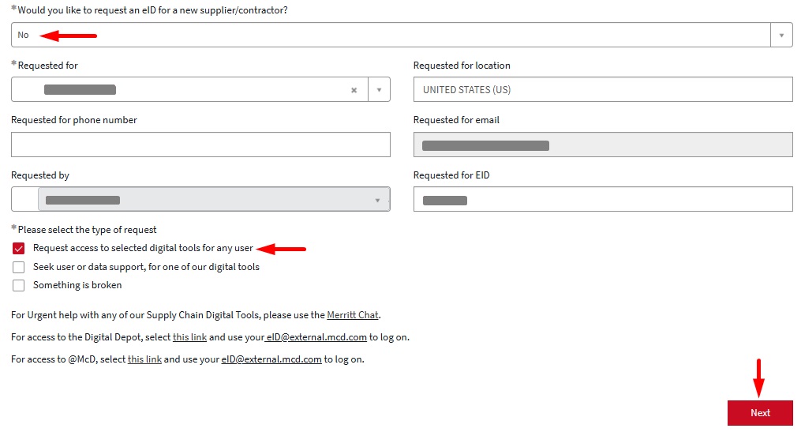The width and height of the screenshot is (801, 432).
Task: Check the Something is broken box
Action: point(18,285)
